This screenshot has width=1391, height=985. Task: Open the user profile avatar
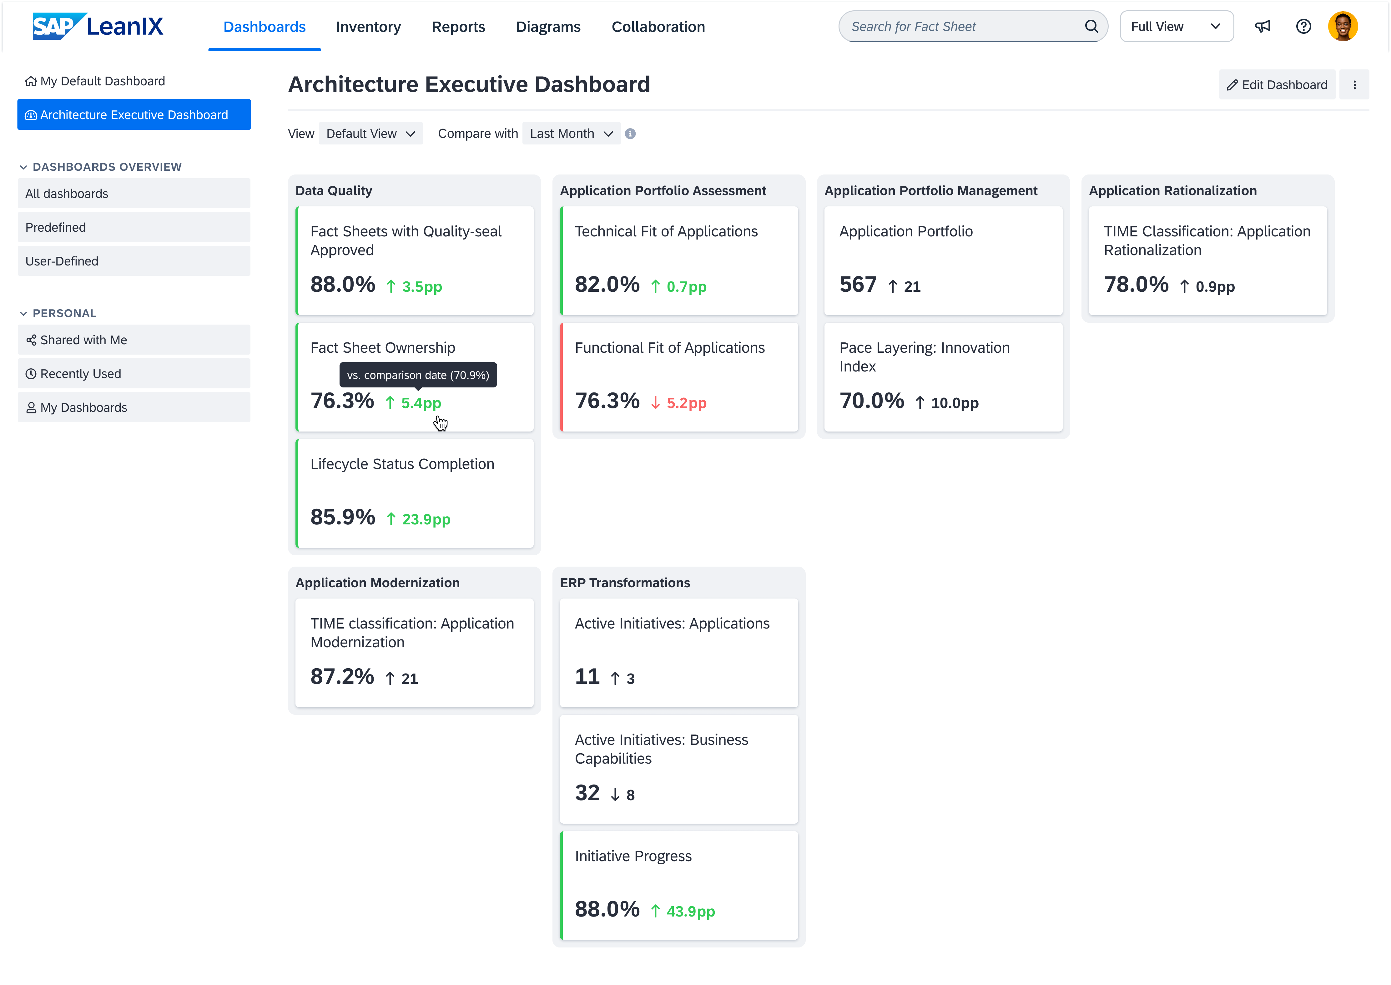pyautogui.click(x=1343, y=26)
